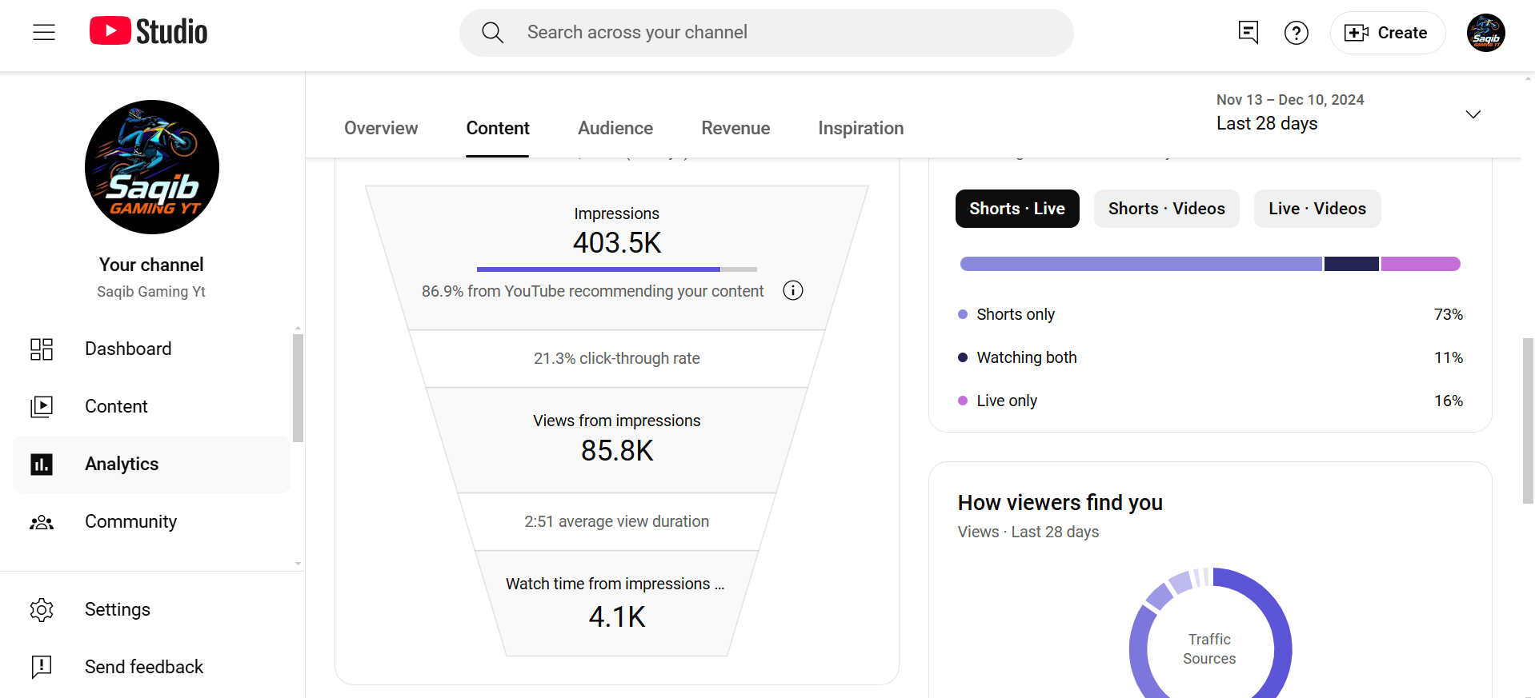Click the YouTube Studio logo

(148, 32)
